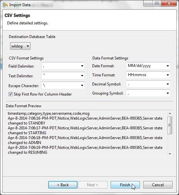179x195 pixels.
Task: Minimize the Import Data dialog
Action: [148, 4]
